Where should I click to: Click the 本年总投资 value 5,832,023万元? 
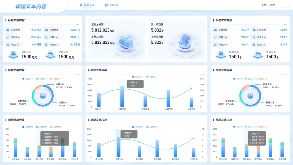click(103, 42)
